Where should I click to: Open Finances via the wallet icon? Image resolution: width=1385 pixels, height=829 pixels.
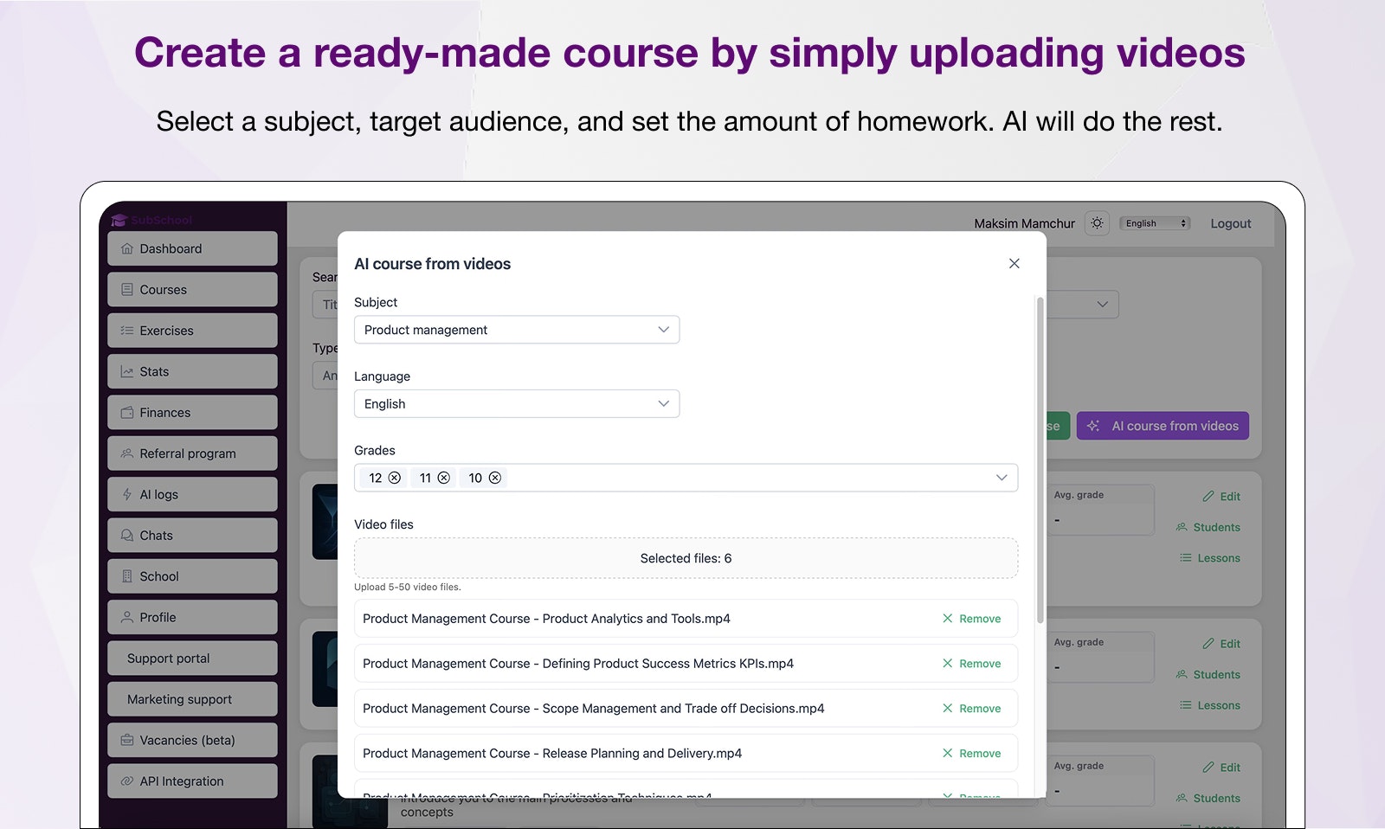(126, 412)
